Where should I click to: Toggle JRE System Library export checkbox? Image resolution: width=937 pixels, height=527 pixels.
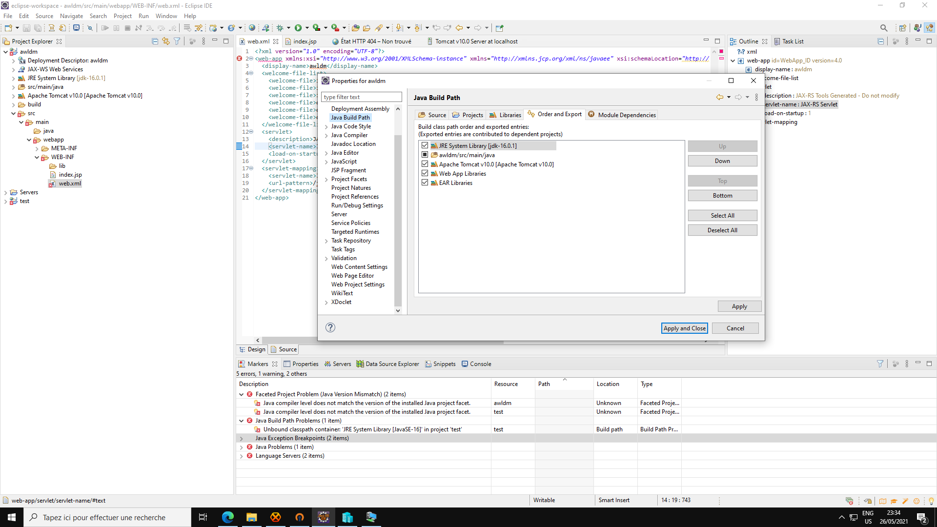[x=425, y=145]
